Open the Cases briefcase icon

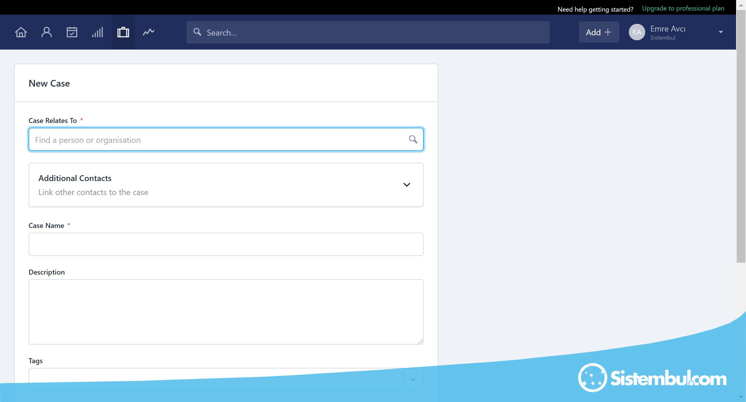pyautogui.click(x=123, y=32)
